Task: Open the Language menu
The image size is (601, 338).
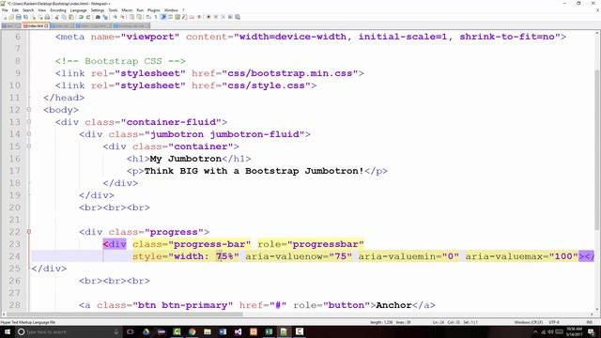Action: pos(78,10)
